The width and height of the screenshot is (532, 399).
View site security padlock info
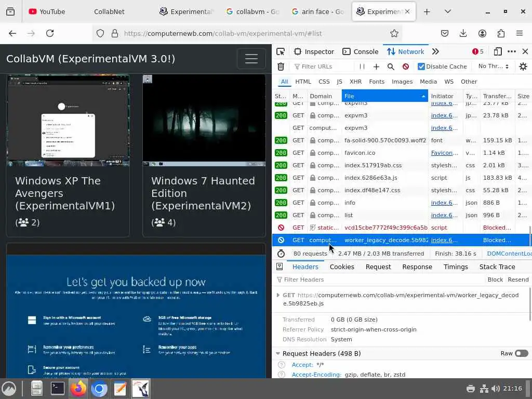click(115, 33)
